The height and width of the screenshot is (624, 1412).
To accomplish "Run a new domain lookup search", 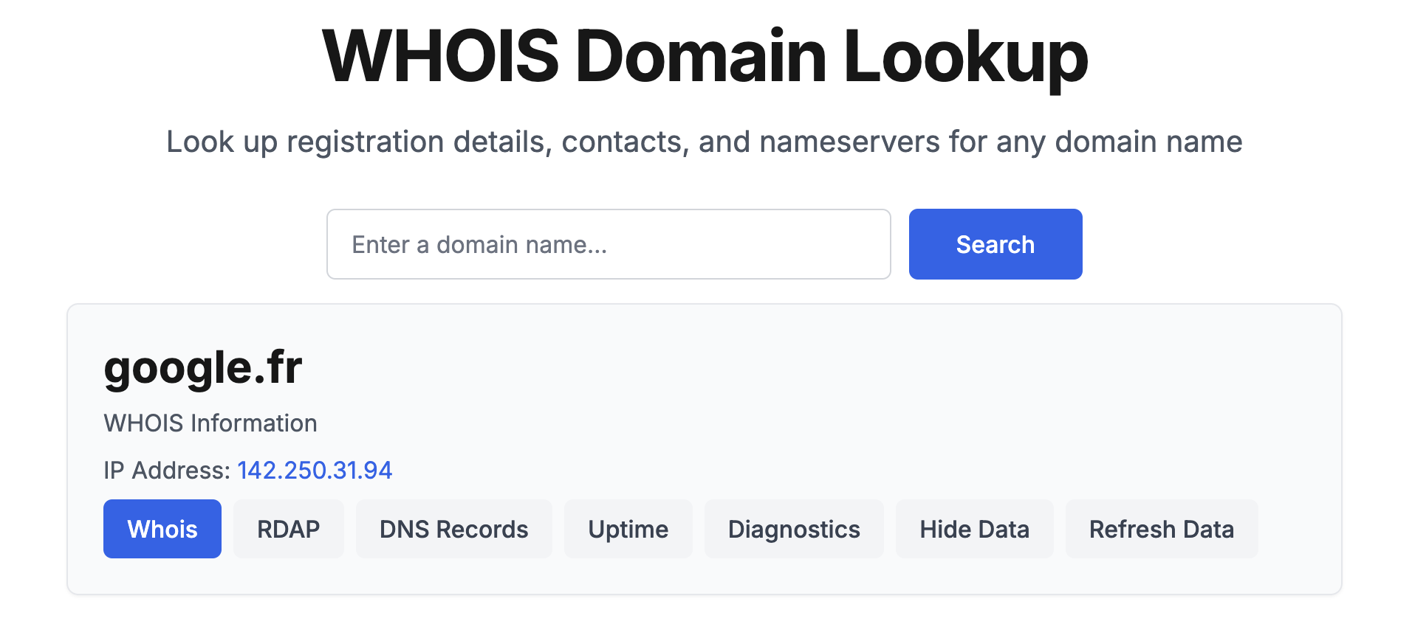I will pos(995,243).
